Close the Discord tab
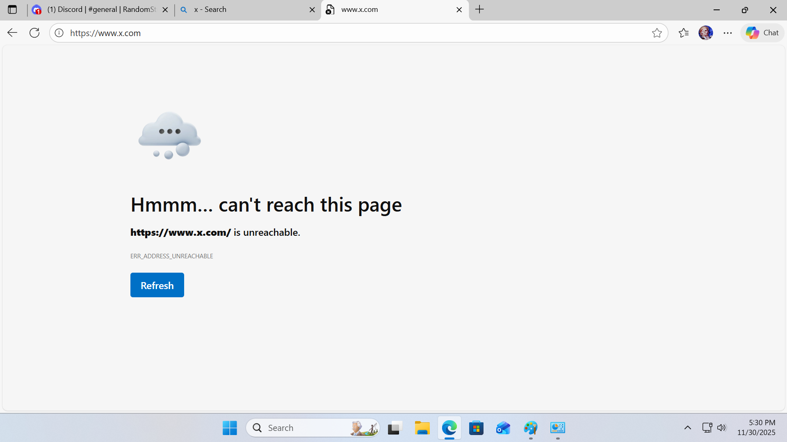This screenshot has width=787, height=442. 165,10
